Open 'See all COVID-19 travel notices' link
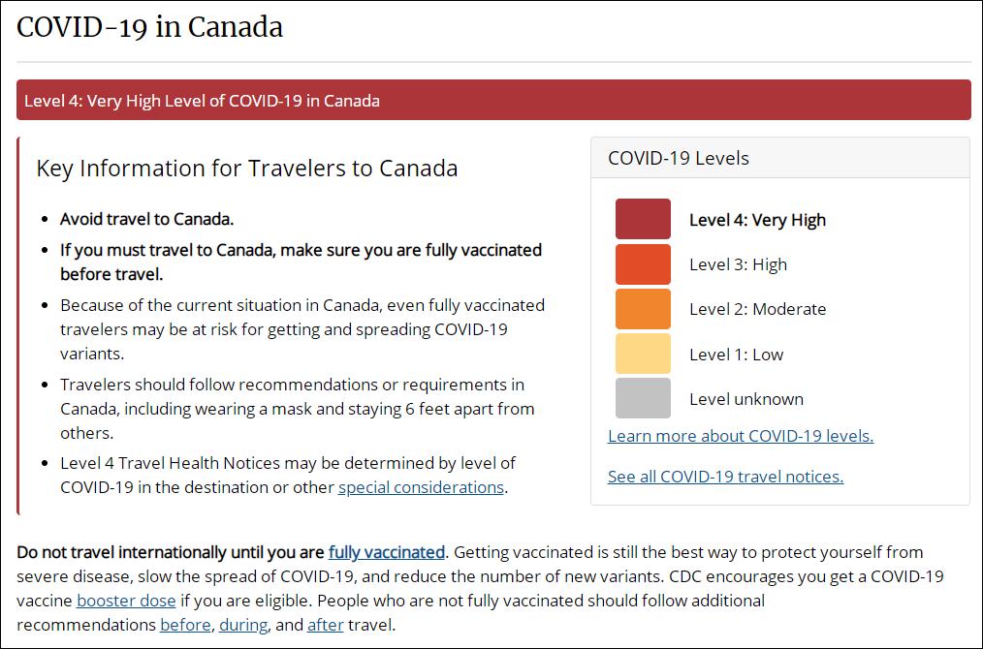Image resolution: width=983 pixels, height=649 pixels. tap(725, 477)
